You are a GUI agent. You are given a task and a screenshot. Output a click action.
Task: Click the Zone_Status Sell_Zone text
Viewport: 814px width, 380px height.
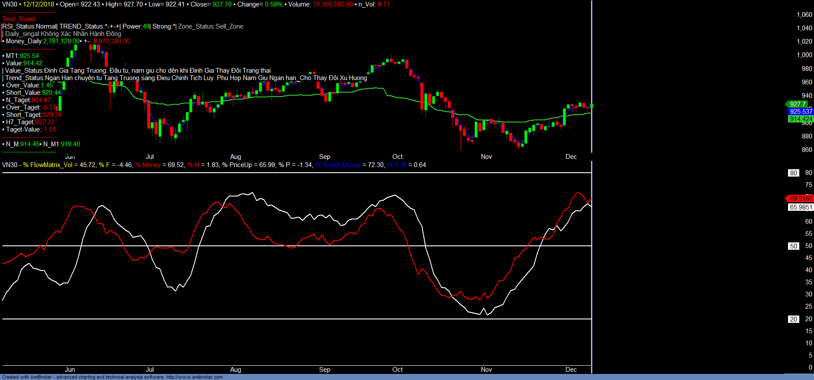(211, 26)
